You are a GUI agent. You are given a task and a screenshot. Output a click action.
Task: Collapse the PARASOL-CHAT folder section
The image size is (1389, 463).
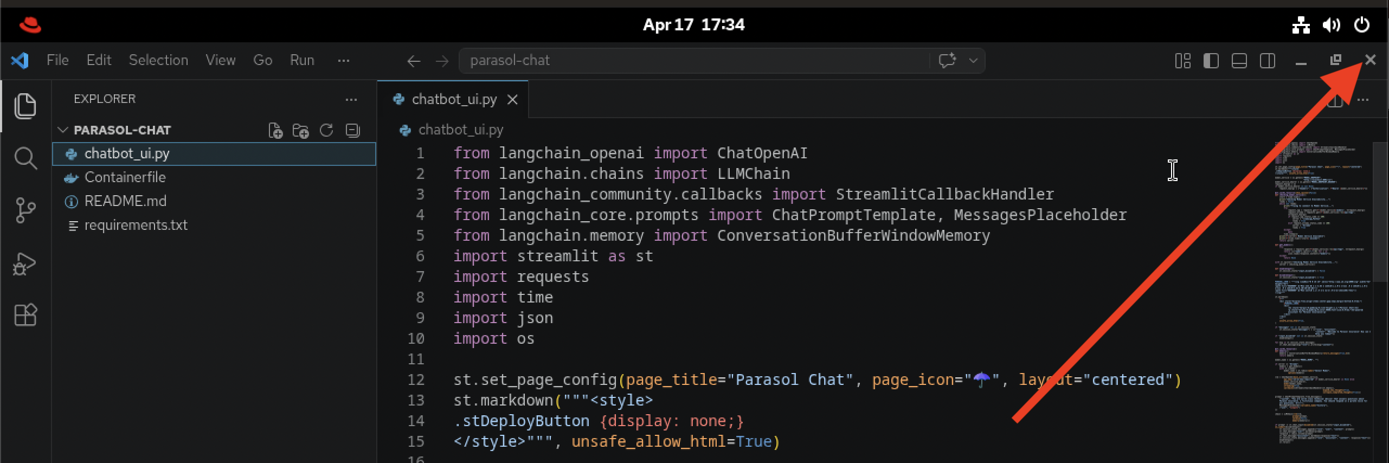click(63, 130)
